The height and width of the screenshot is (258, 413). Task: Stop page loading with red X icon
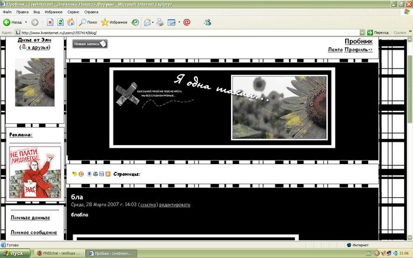coord(50,22)
